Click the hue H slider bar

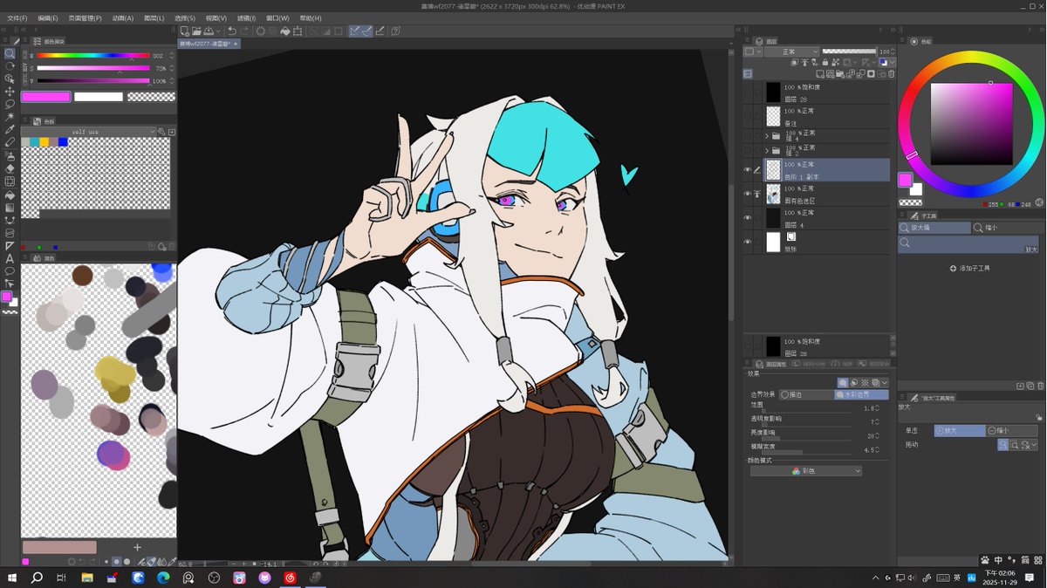point(93,56)
